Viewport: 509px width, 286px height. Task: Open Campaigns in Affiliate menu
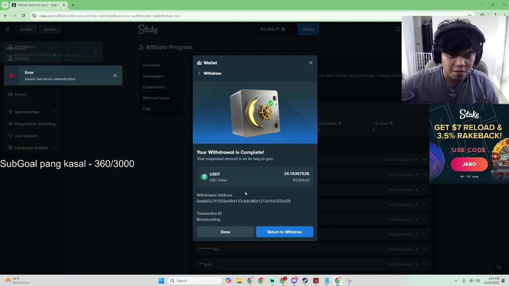click(x=153, y=76)
